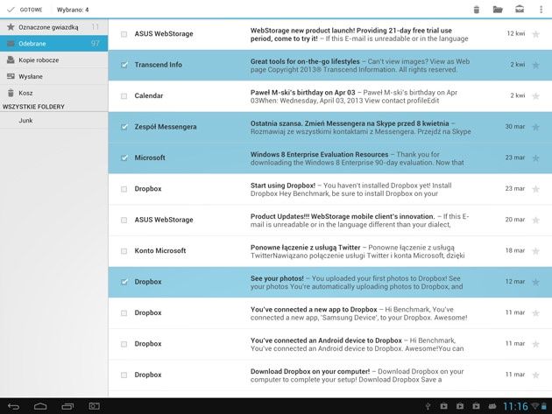Check the Calendar email checkbox
This screenshot has width=552, height=414.
tap(124, 96)
